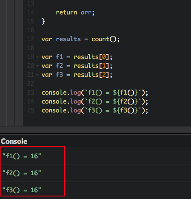Click empty line 22 in the editor
The height and width of the screenshot is (199, 191).
coord(106,84)
